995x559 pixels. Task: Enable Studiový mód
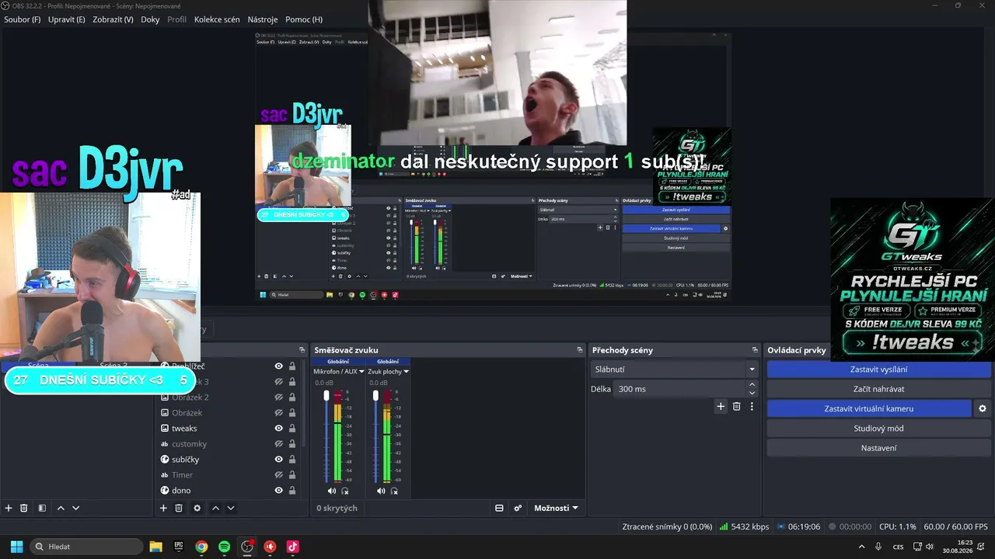(x=878, y=429)
